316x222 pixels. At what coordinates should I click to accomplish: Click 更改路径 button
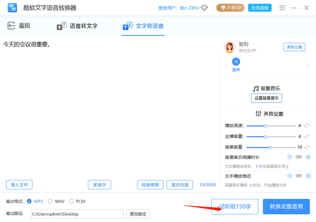click(x=138, y=214)
